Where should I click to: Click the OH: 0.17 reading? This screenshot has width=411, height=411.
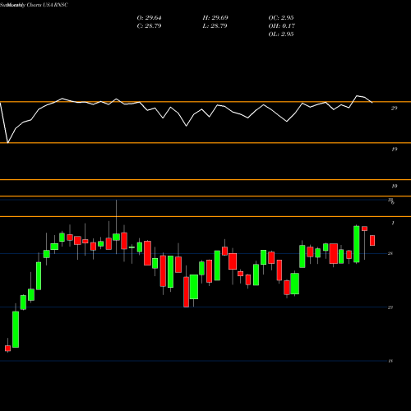(282, 26)
